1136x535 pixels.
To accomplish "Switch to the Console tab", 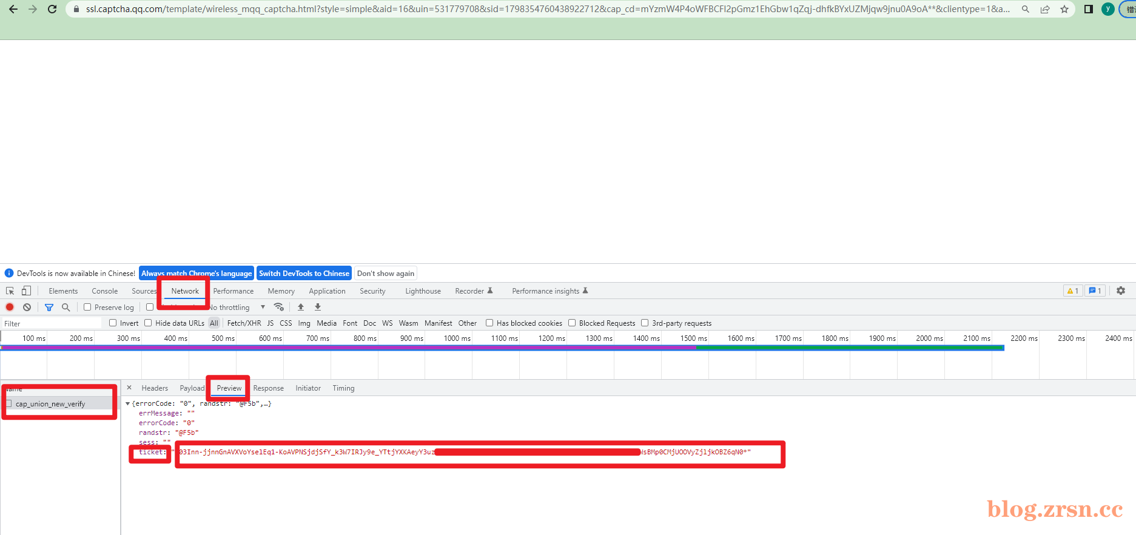I will (104, 291).
